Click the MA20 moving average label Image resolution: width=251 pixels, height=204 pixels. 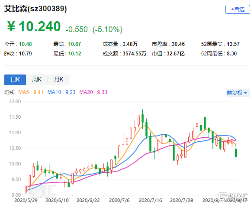point(93,92)
